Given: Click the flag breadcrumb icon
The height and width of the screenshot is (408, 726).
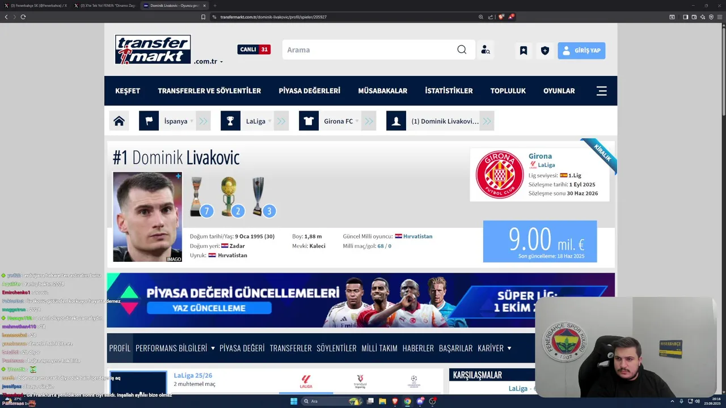Looking at the screenshot, I should 149,121.
